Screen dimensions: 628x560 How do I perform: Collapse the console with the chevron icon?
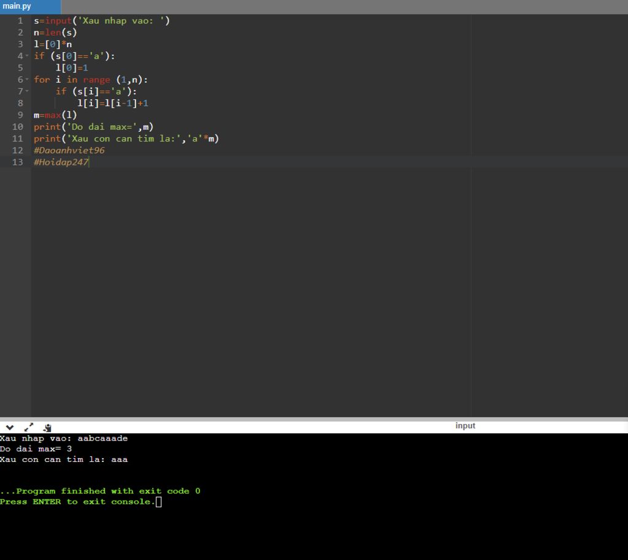[x=10, y=427]
